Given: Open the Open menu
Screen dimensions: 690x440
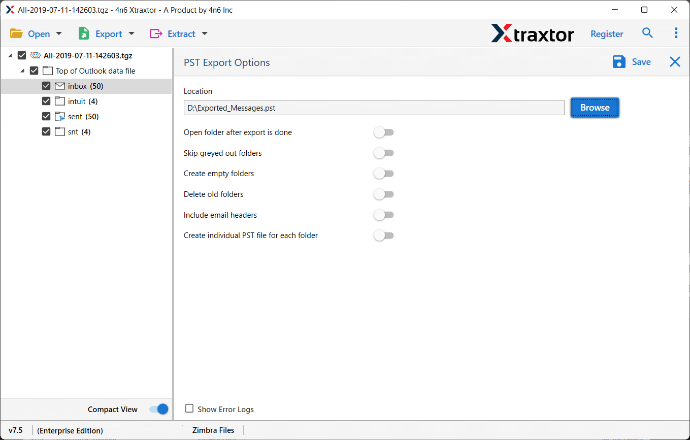Looking at the screenshot, I should [39, 34].
